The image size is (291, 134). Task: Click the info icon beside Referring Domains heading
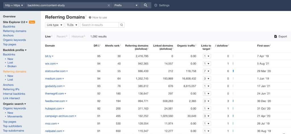click(86, 16)
